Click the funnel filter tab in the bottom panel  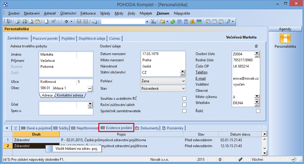point(16,128)
